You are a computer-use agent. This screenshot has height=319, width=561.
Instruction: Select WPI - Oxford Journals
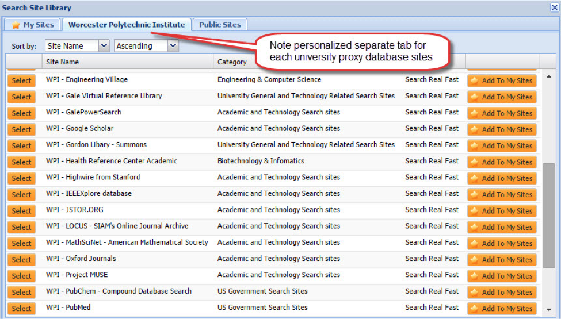(21, 260)
